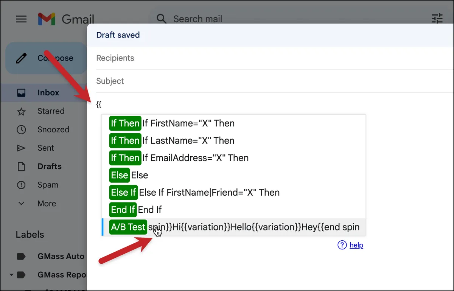Expand the More sidebar section

click(47, 203)
